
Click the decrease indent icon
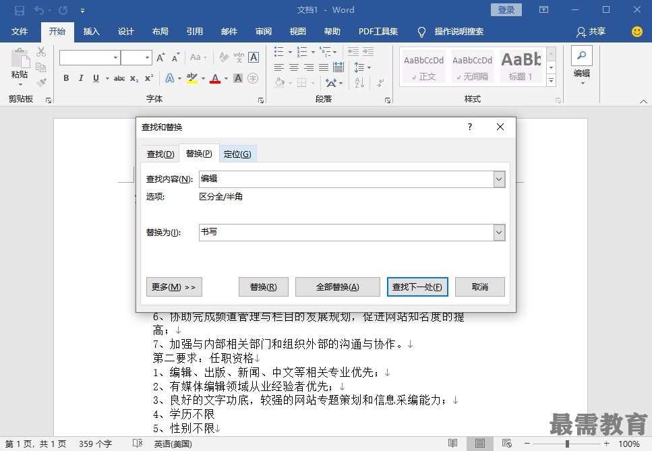coord(353,51)
